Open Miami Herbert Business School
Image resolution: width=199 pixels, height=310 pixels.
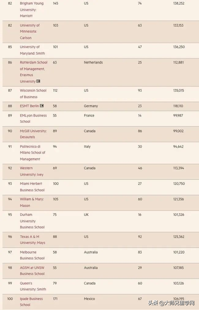click(32, 187)
